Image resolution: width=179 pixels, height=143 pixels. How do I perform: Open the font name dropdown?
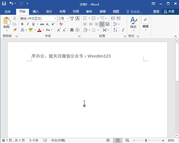[55, 18]
